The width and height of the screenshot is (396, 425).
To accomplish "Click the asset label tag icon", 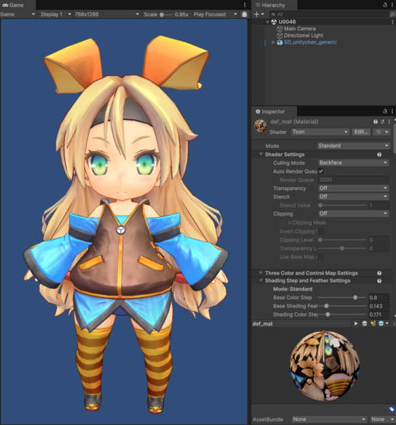I will coord(391,409).
